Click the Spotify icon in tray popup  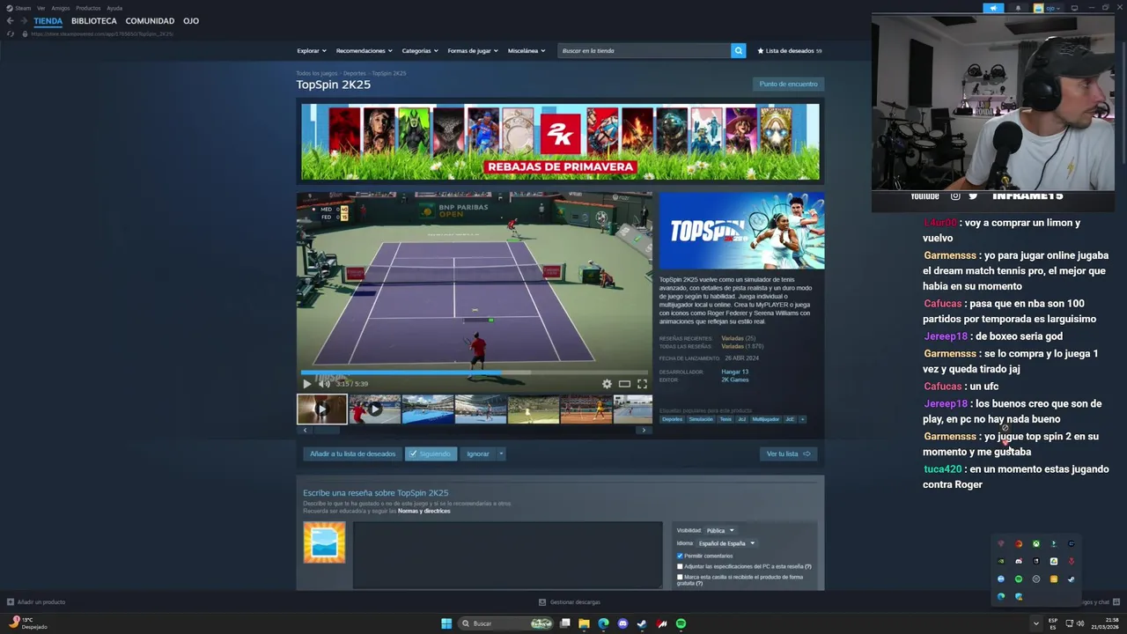[1019, 579]
